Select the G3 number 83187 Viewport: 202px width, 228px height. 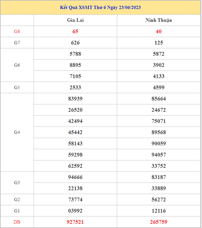click(158, 177)
